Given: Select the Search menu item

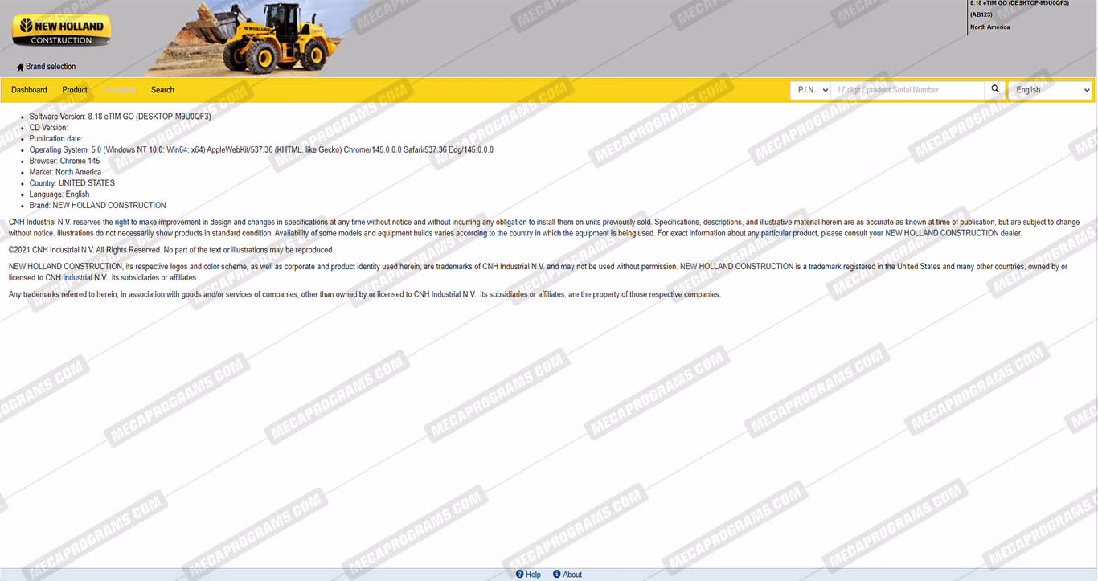Looking at the screenshot, I should tap(162, 90).
